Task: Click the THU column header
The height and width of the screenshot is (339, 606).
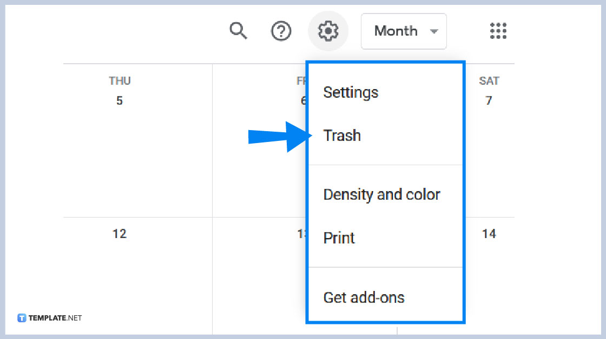Action: (x=119, y=80)
